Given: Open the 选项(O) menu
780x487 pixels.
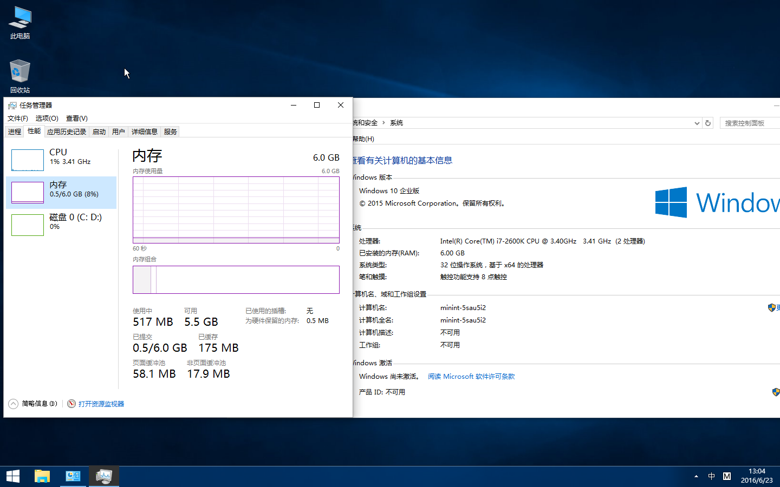Looking at the screenshot, I should pyautogui.click(x=47, y=119).
